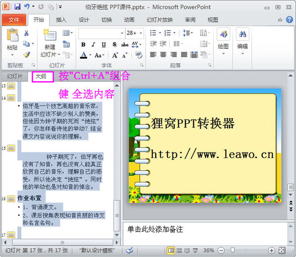Open the font color dropdown arrow

point(90,55)
